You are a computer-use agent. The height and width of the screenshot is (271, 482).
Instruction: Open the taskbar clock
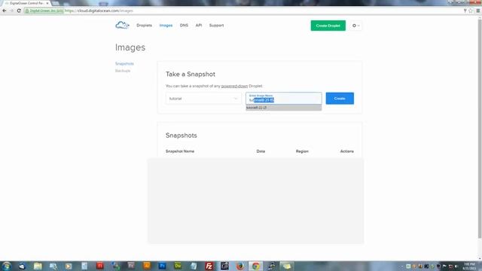(469, 266)
